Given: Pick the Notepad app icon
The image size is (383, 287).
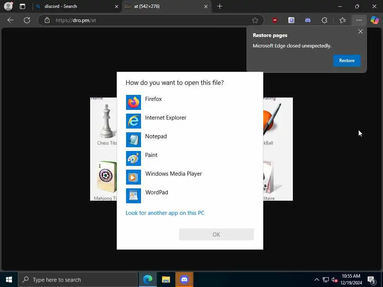Looking at the screenshot, I should click(x=134, y=140).
